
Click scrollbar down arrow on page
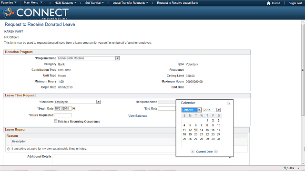point(303,163)
